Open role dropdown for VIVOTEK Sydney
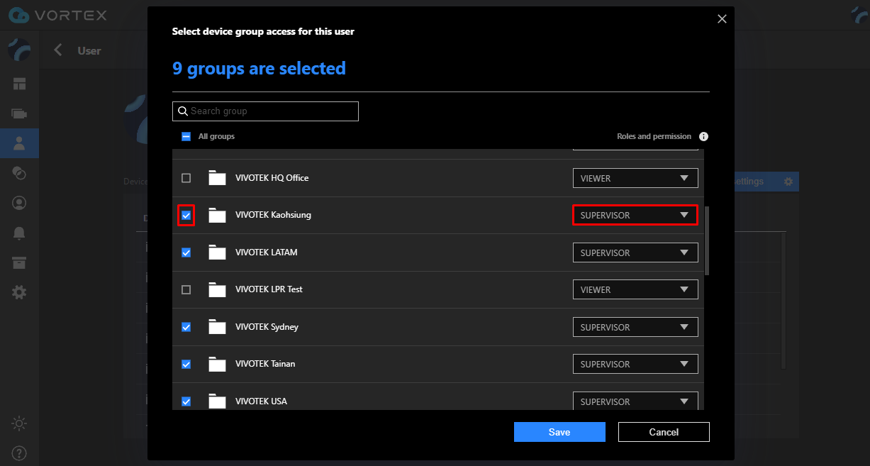Image resolution: width=870 pixels, height=466 pixels. [635, 327]
